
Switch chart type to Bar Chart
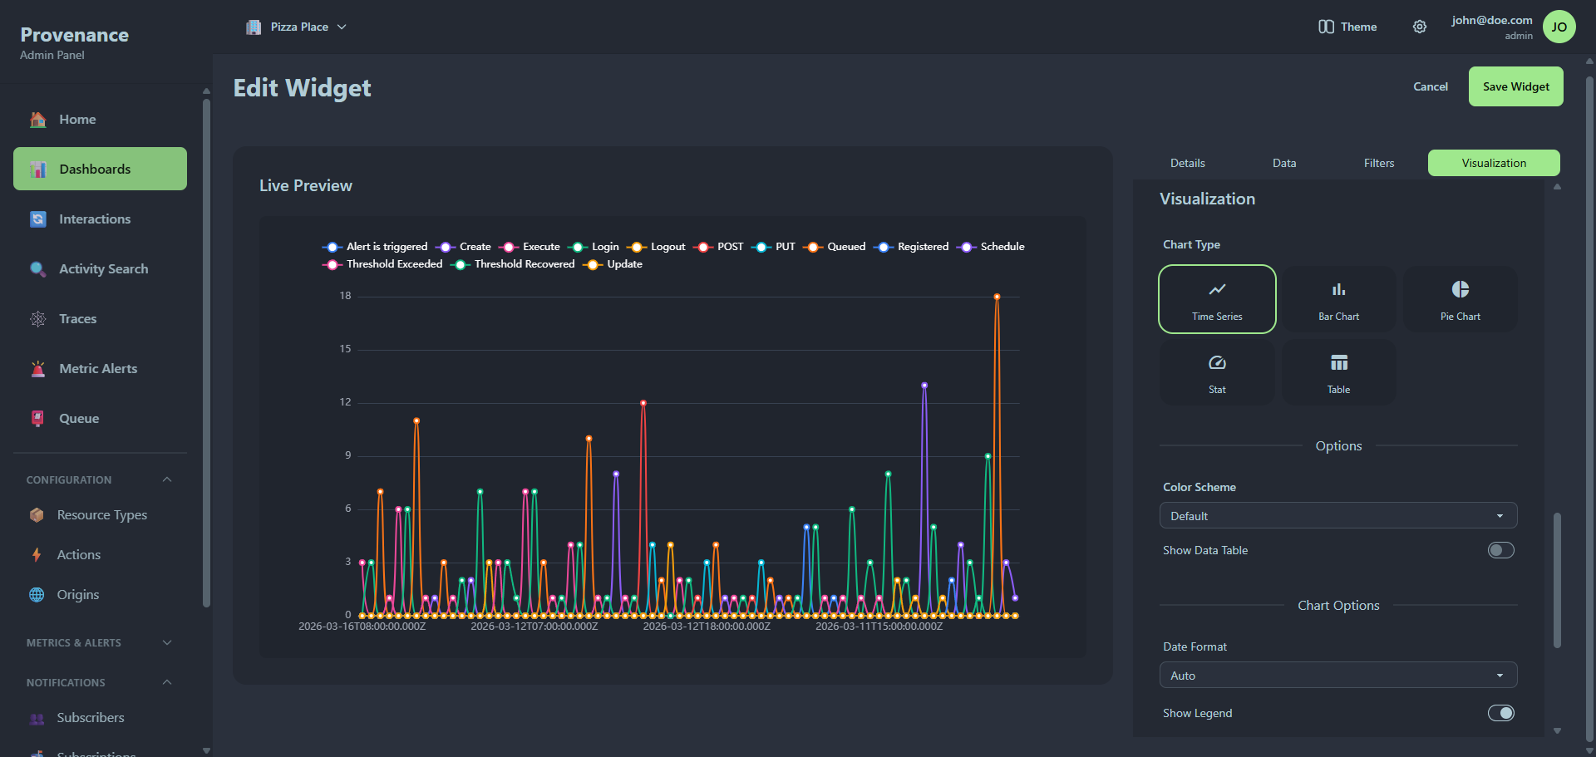1337,298
